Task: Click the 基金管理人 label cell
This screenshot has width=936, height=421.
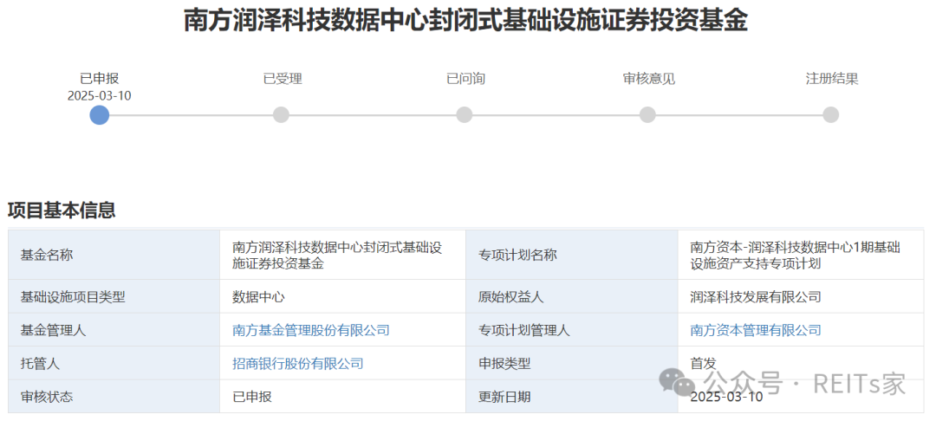Action: pyautogui.click(x=114, y=330)
